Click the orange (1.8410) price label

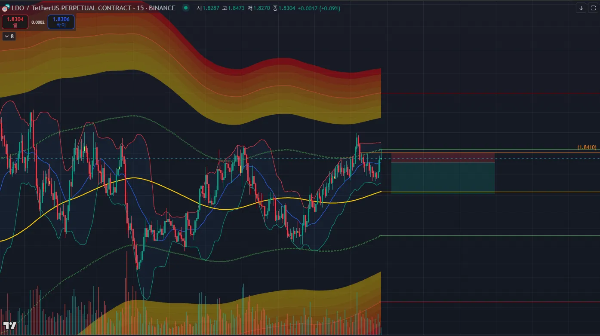[587, 147]
